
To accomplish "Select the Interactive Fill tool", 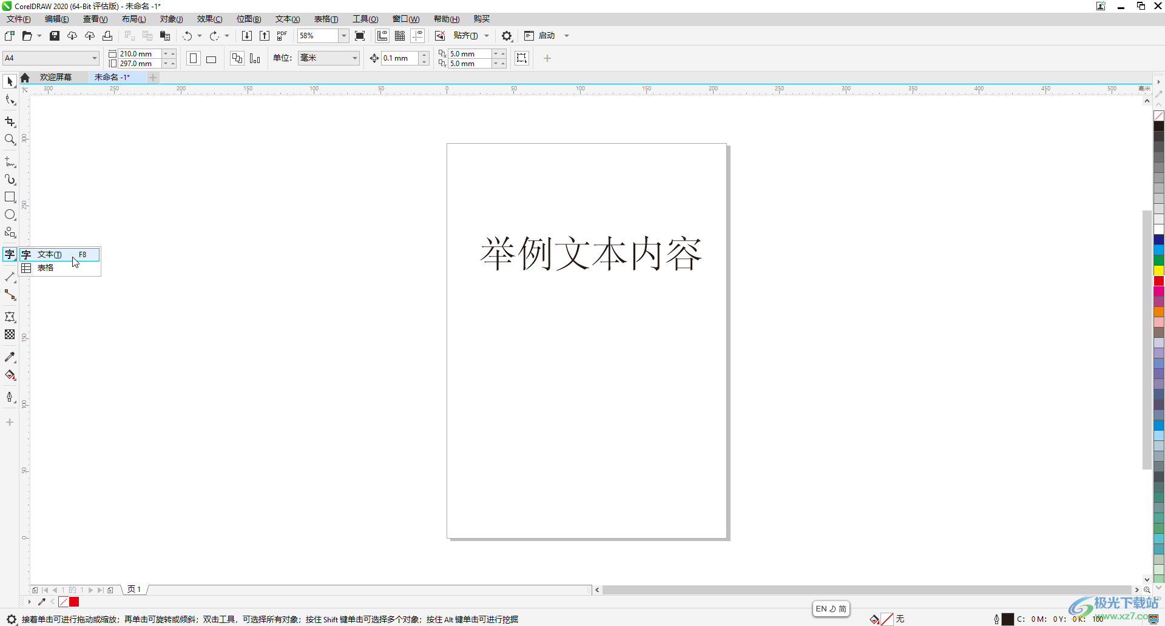I will click(10, 375).
